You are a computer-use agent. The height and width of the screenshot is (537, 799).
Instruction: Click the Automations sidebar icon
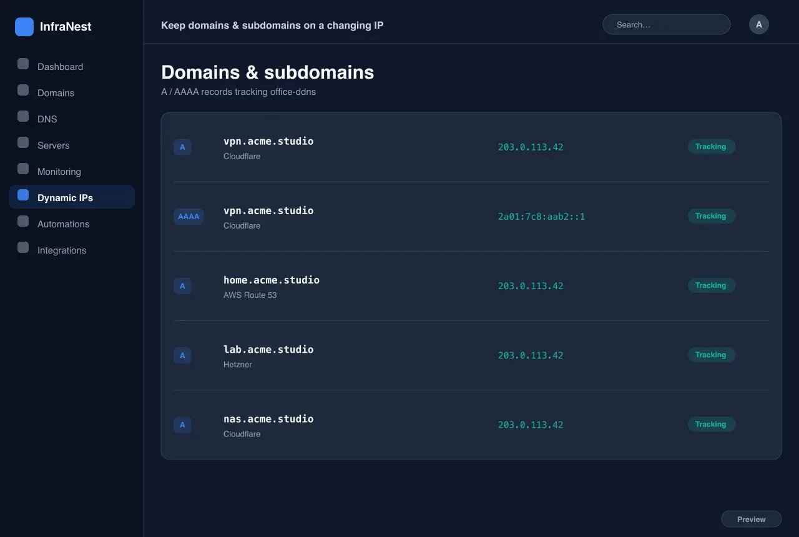pyautogui.click(x=23, y=221)
